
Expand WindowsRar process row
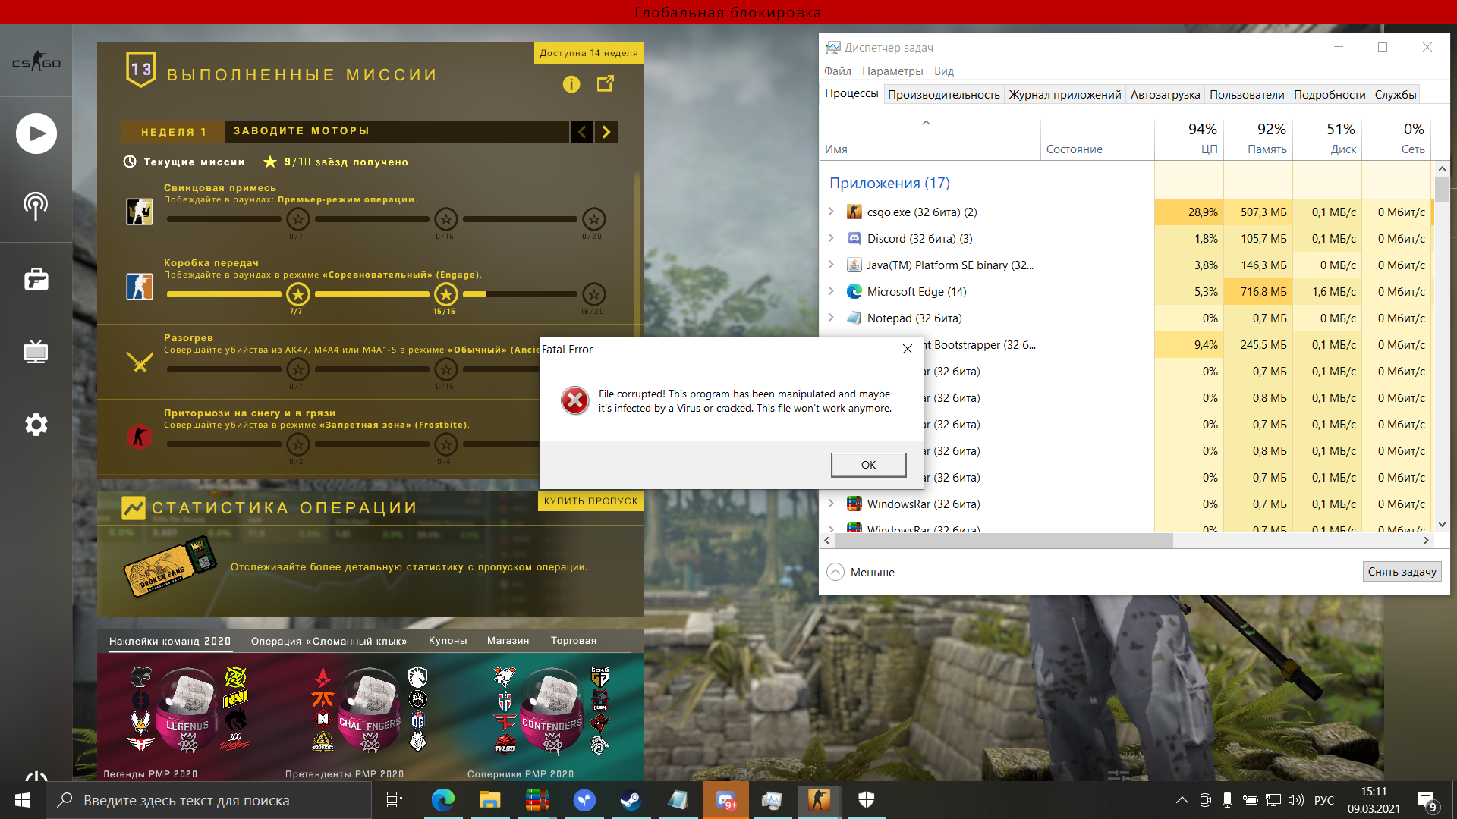(x=831, y=504)
